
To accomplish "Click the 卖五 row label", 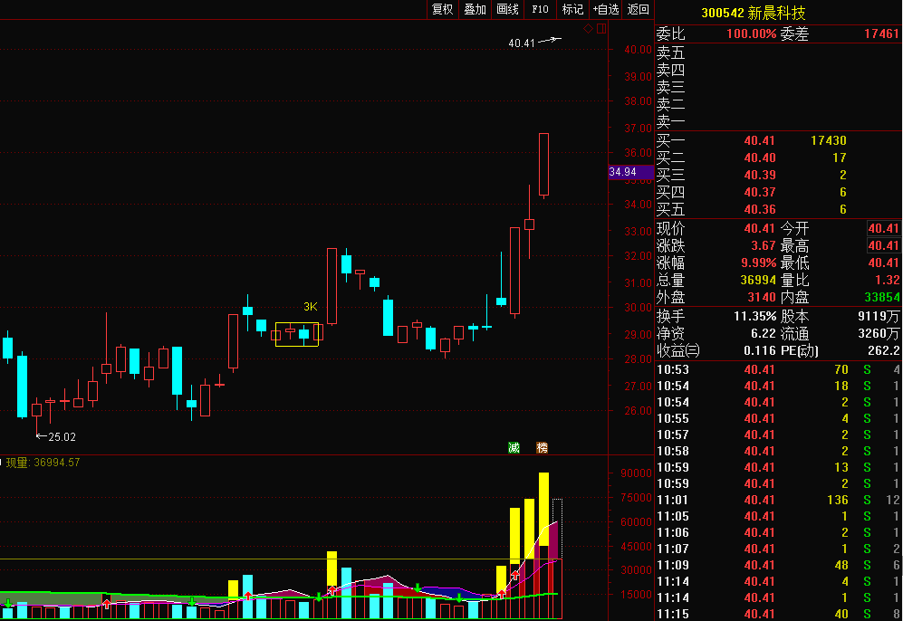I will (671, 53).
